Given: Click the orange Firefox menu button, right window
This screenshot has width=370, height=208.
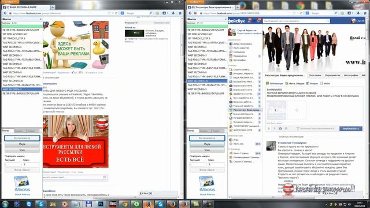Looking at the screenshot, I should [195, 2].
